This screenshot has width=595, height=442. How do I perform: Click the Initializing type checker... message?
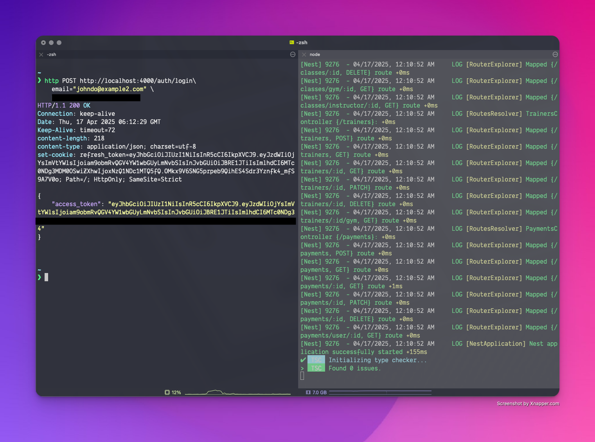pyautogui.click(x=377, y=360)
